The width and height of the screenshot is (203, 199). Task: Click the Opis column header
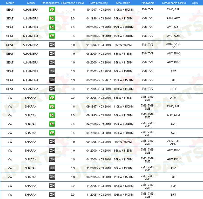195,3
